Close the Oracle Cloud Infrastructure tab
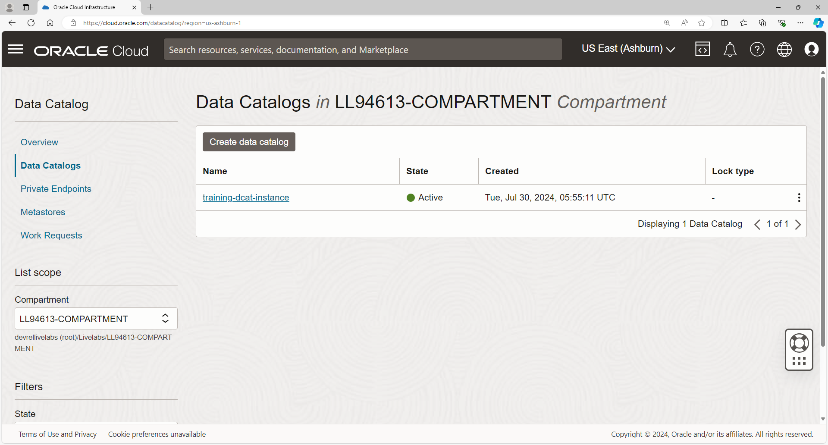The image size is (828, 445). point(134,7)
